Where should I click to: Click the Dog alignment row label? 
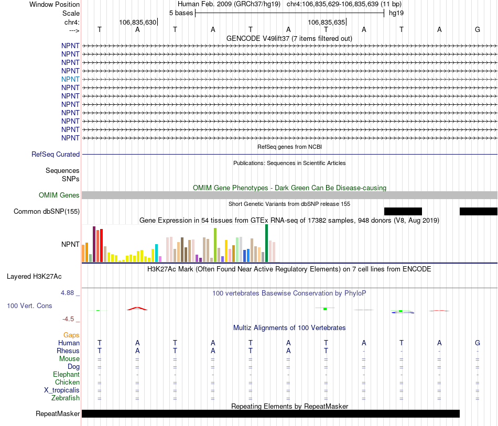[73, 367]
